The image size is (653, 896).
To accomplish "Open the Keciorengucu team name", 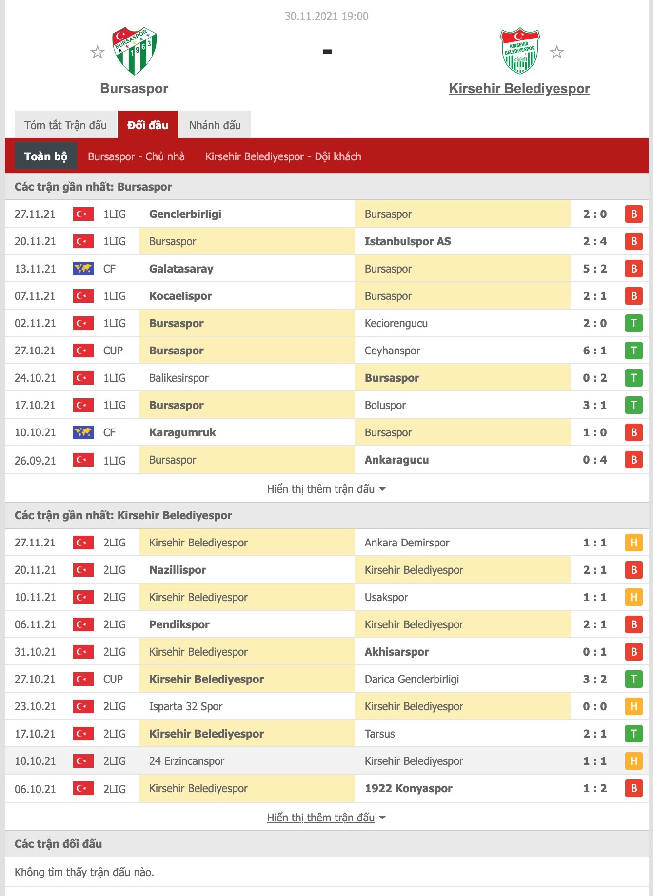I will click(396, 323).
